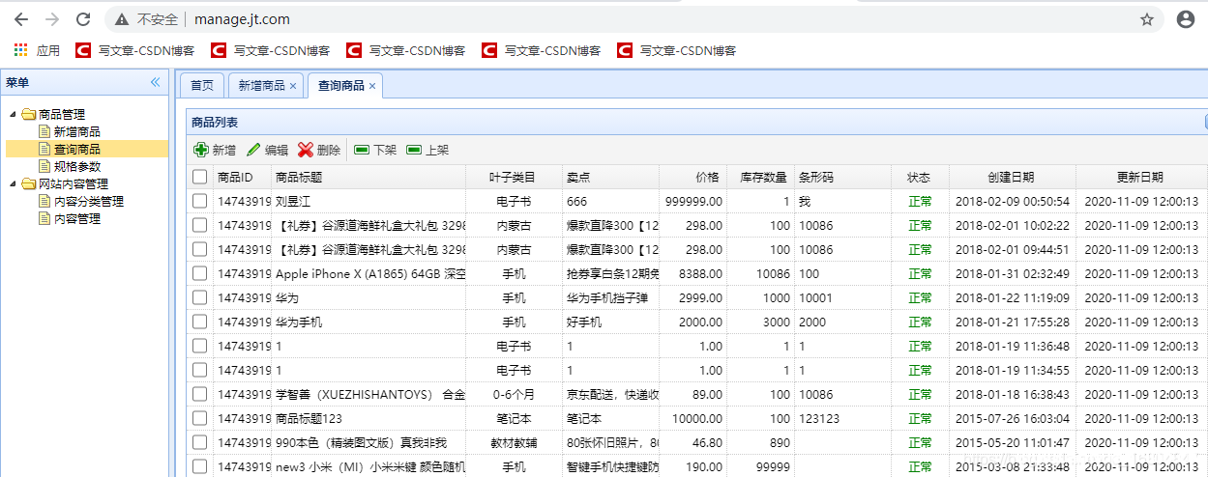Screen dimensions: 1208x477
Task: Toggle the select-all checkbox in table header
Action: point(199,177)
